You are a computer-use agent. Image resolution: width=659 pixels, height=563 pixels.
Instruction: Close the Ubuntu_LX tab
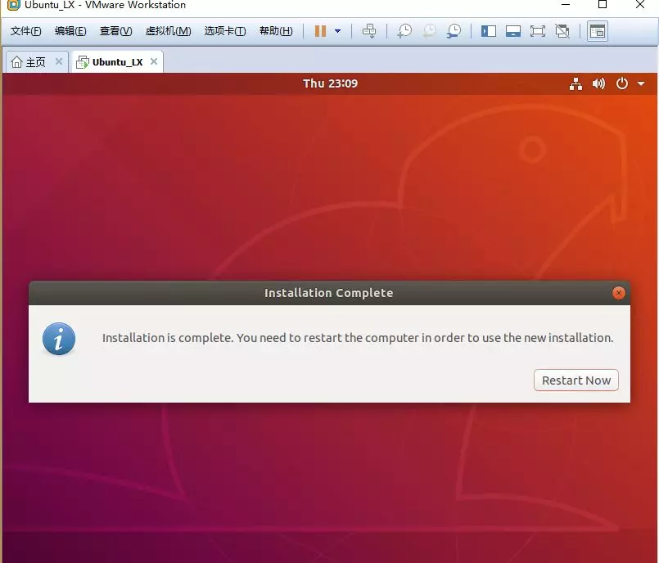pyautogui.click(x=154, y=61)
